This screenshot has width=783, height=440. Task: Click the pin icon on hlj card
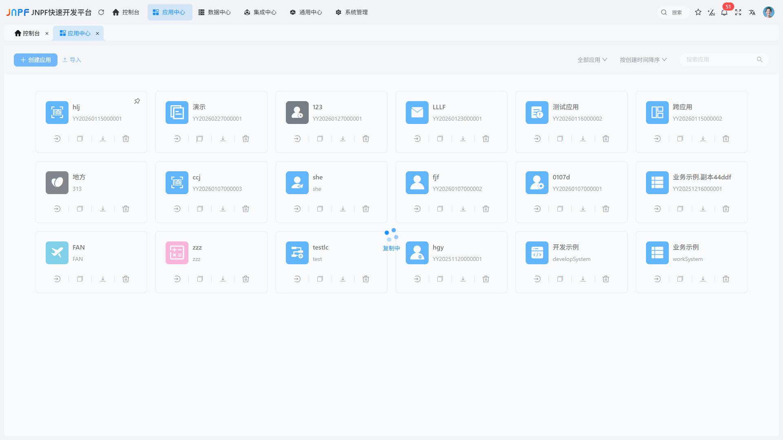(x=137, y=101)
